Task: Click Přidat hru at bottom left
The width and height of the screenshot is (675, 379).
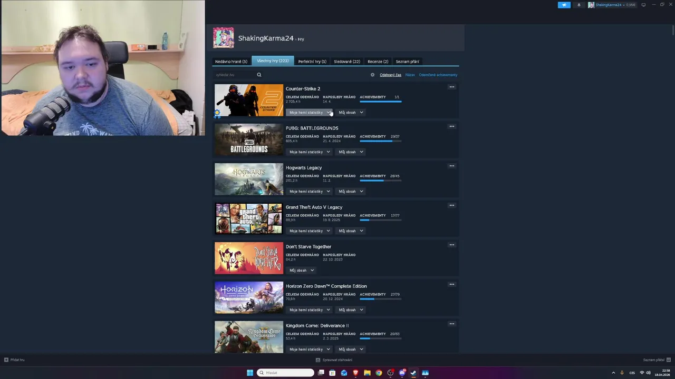Action: pyautogui.click(x=14, y=360)
